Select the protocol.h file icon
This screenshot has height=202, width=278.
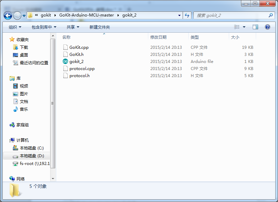coord(65,76)
